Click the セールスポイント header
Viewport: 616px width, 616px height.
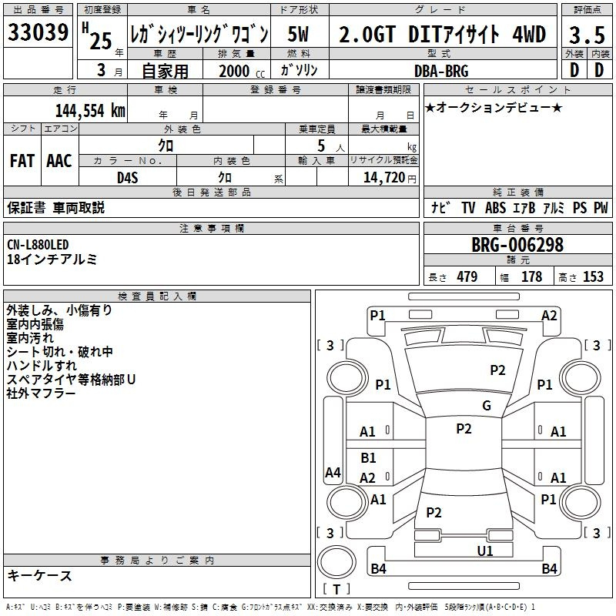coord(517,89)
